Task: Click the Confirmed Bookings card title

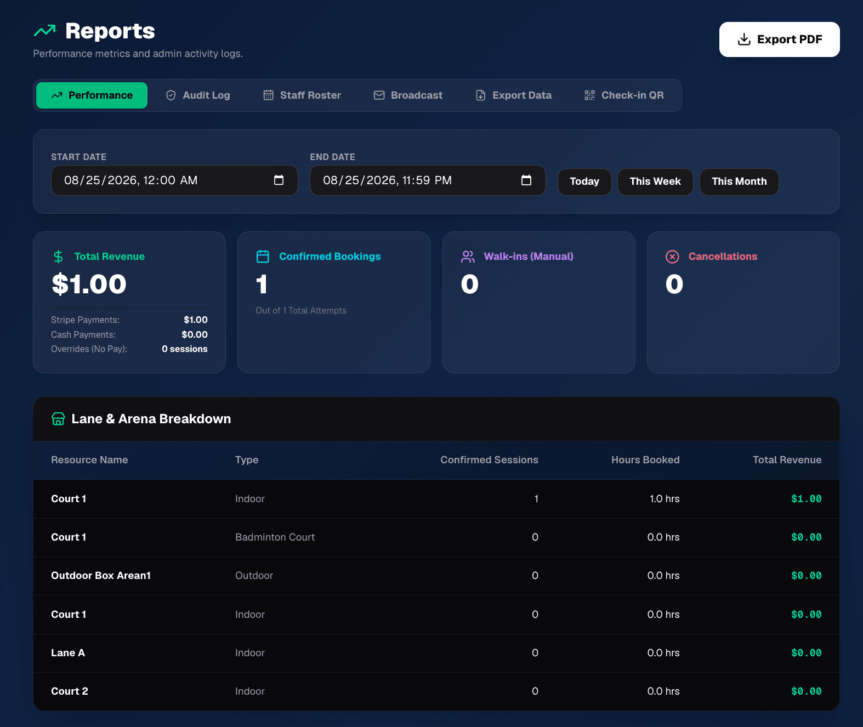Action: point(330,257)
